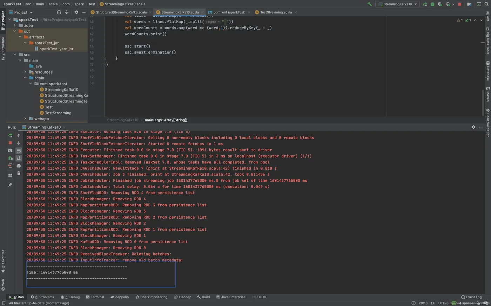Image resolution: width=491 pixels, height=306 pixels.
Task: Collapse the sparkTest_jar folder
Action: tap(25, 43)
